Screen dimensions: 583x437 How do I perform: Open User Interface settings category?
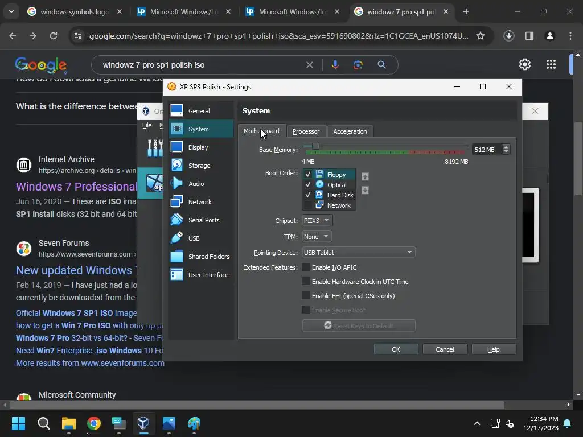(201, 275)
